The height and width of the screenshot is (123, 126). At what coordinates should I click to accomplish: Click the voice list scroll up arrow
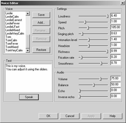tap(28, 14)
